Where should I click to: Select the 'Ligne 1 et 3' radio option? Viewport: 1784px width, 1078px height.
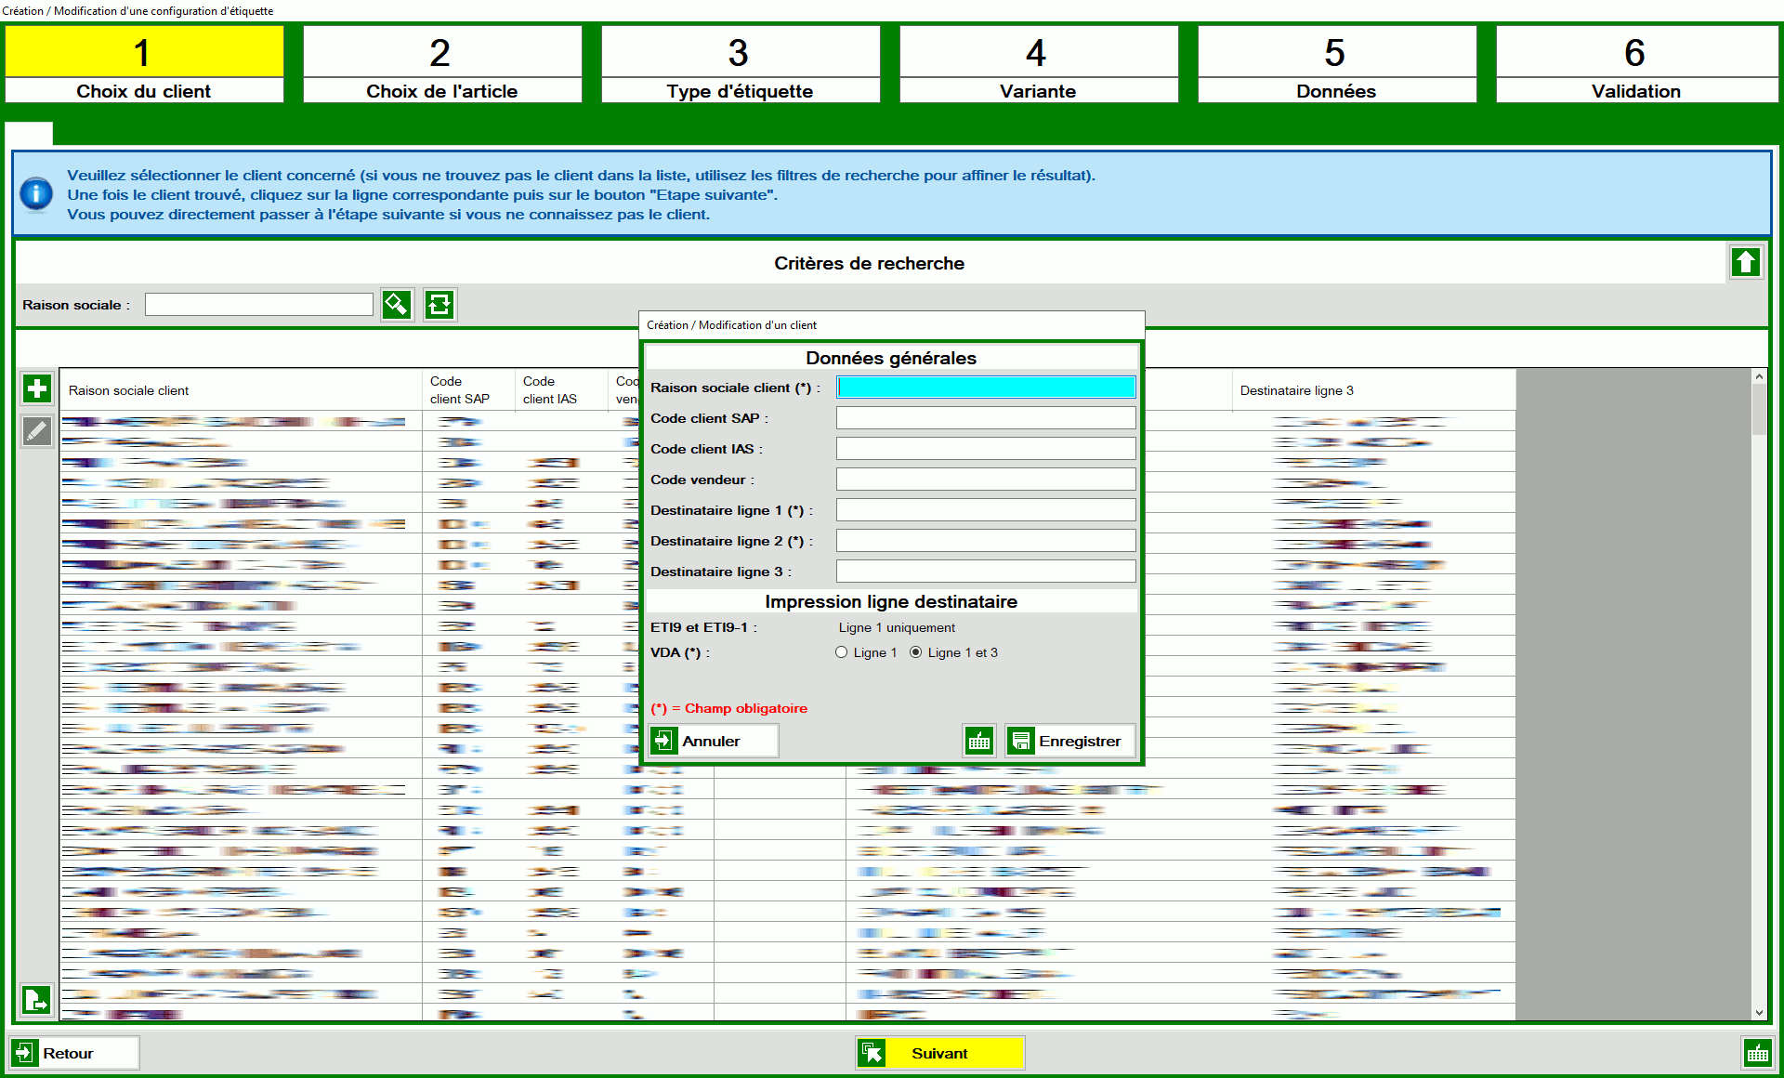[916, 652]
